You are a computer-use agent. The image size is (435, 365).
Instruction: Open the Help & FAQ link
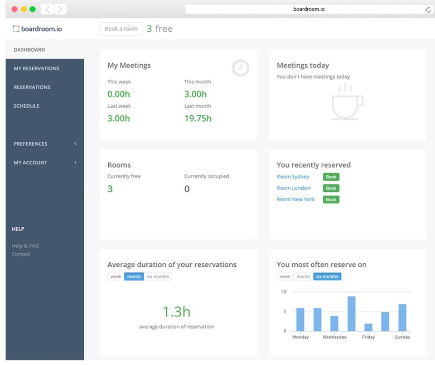(25, 246)
